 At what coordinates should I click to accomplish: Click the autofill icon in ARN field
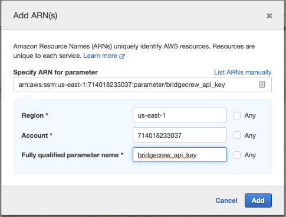262,85
